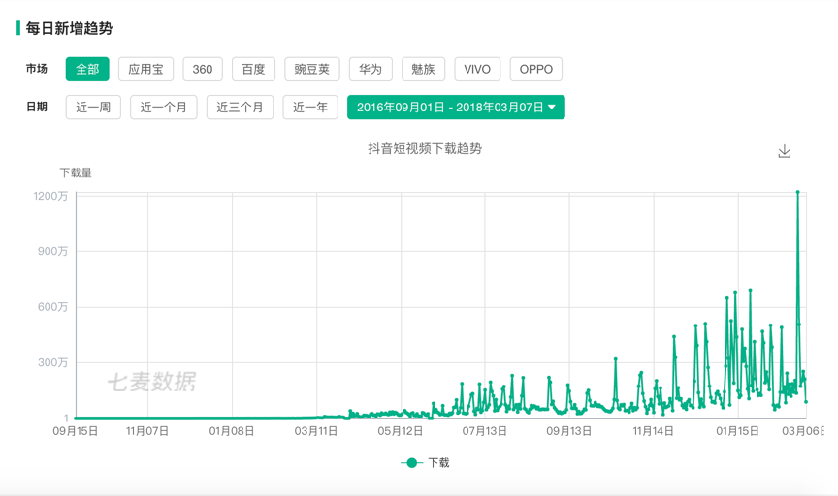Choose the 百度 market filter
The image size is (838, 496).
253,70
